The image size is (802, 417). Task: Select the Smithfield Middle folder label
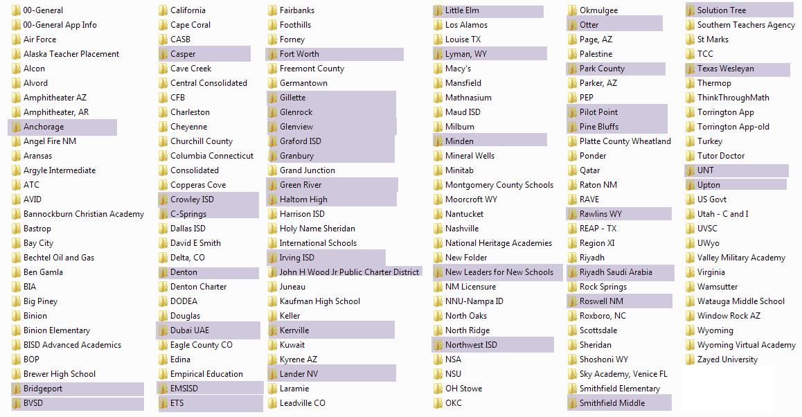click(x=612, y=403)
